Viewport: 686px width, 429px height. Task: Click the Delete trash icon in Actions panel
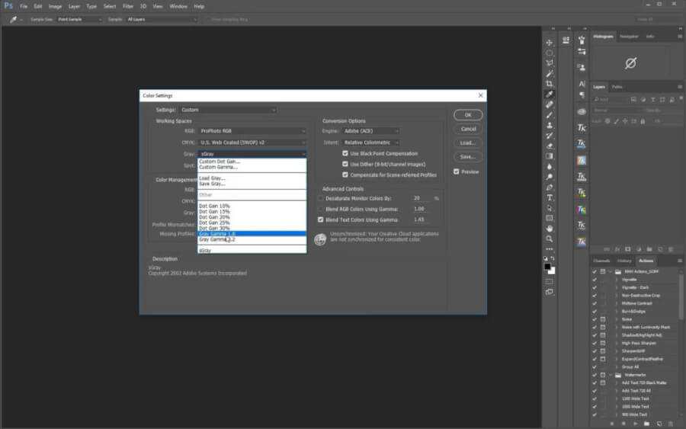[x=671, y=424]
